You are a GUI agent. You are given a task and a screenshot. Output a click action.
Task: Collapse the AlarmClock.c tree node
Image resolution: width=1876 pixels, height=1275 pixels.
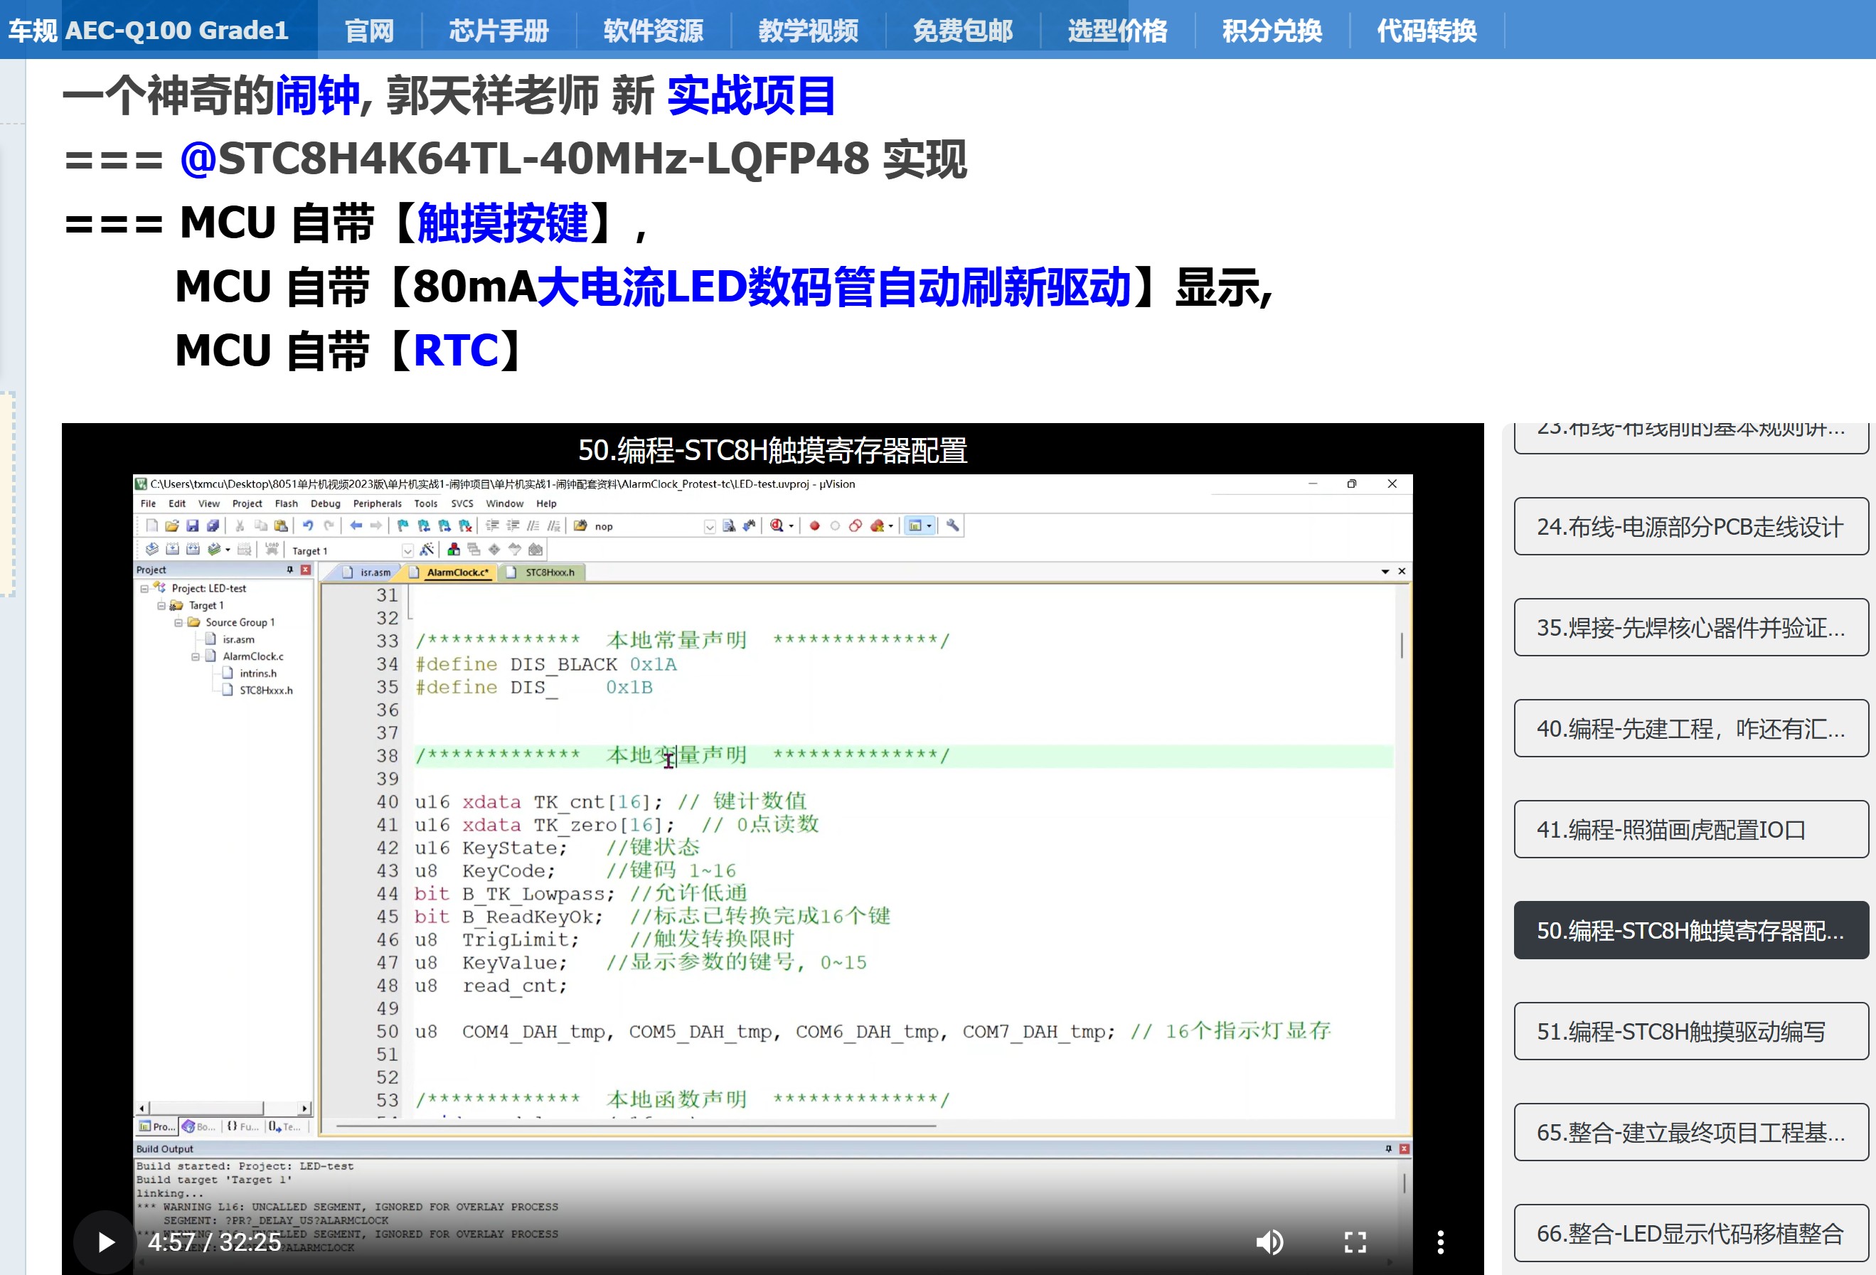[196, 657]
